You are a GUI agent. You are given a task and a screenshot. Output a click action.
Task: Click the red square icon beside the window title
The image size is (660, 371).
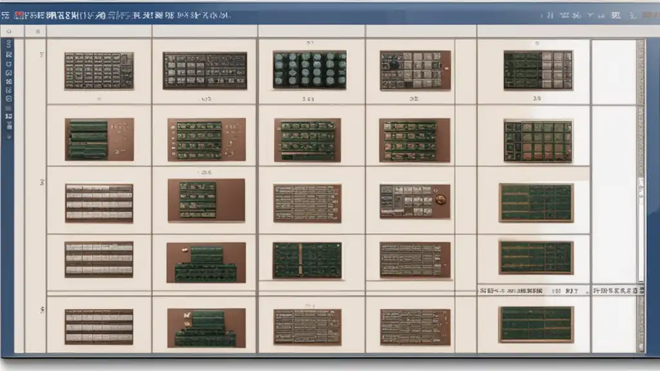(19, 15)
